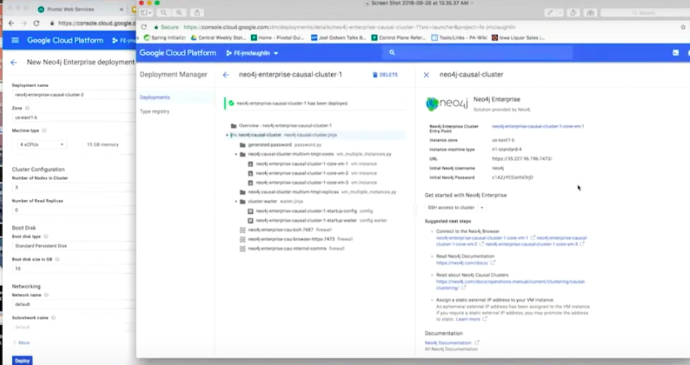
Task: Open the Network name dropdown showing default
Action: [73, 305]
